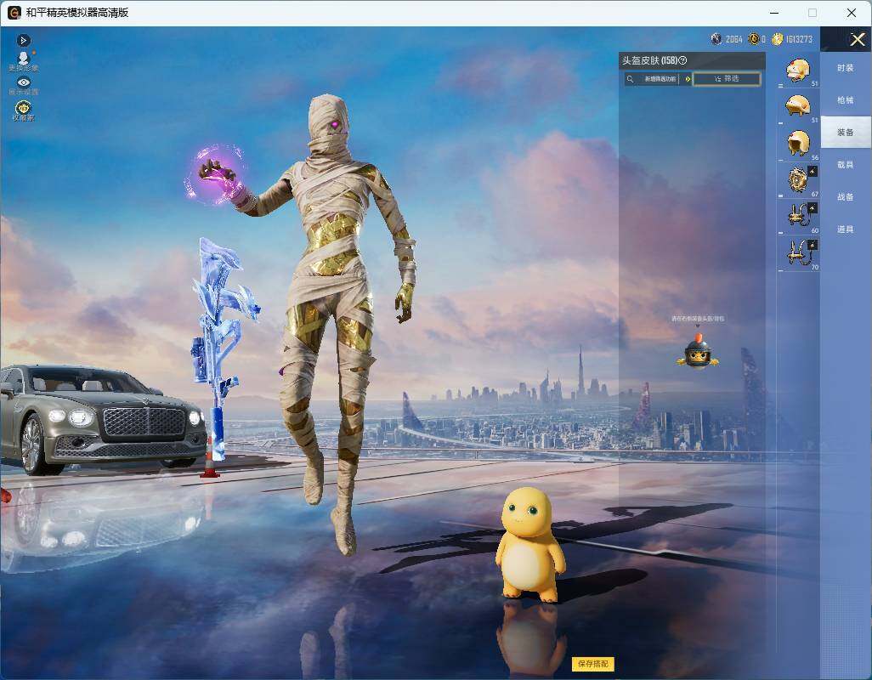Click the gold coin icon showing 1613273
The height and width of the screenshot is (680, 872).
pyautogui.click(x=777, y=39)
